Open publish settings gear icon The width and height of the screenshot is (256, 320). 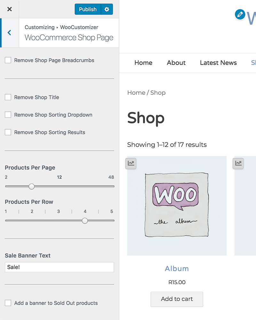pos(107,9)
